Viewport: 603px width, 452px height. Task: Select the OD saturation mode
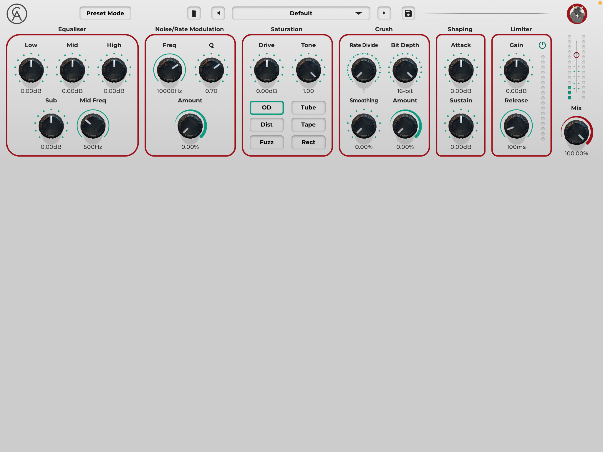pyautogui.click(x=266, y=108)
